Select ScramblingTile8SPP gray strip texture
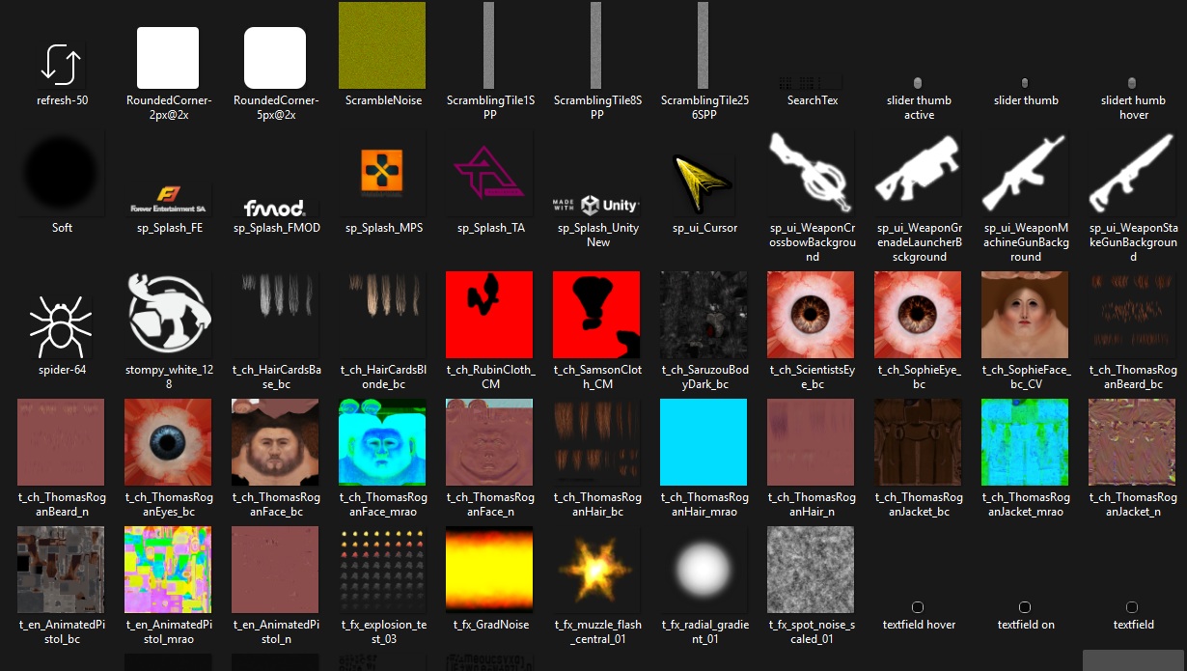The height and width of the screenshot is (671, 1187). click(596, 44)
